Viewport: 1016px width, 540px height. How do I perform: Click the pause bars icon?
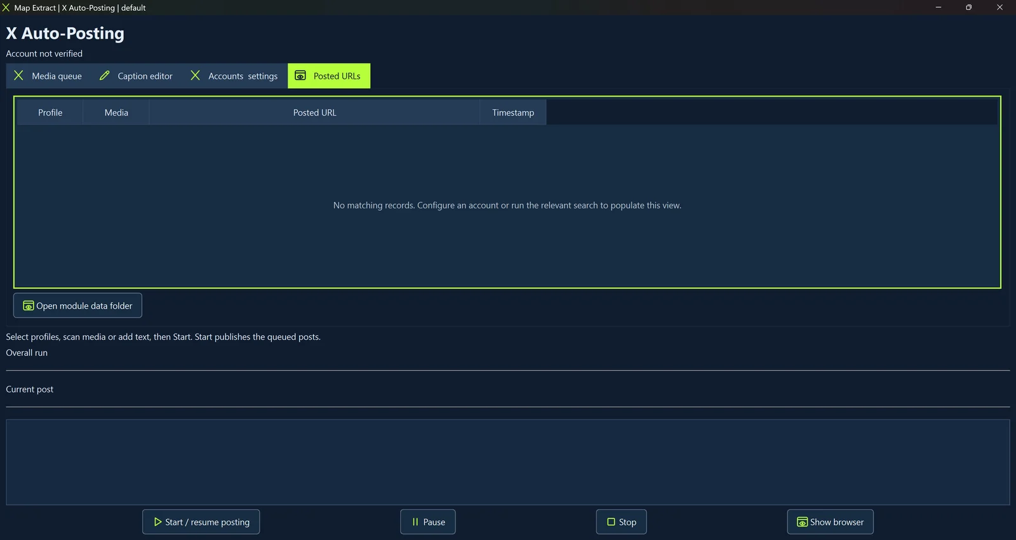(x=415, y=522)
